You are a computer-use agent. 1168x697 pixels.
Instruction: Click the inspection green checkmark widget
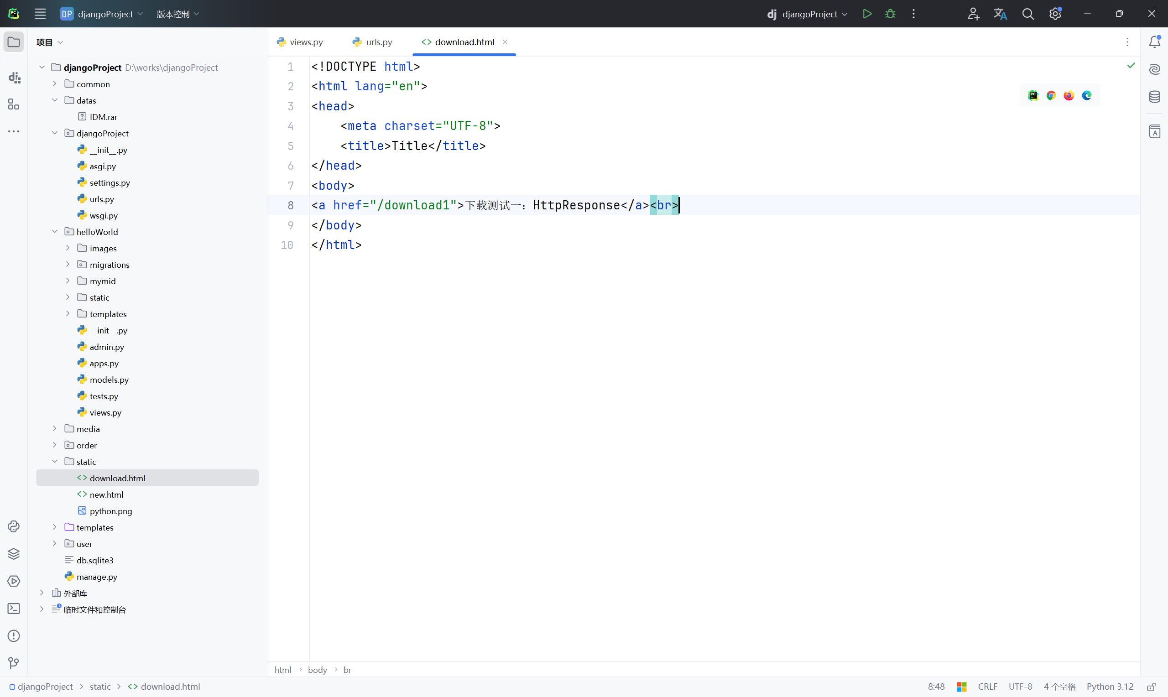tap(1131, 65)
